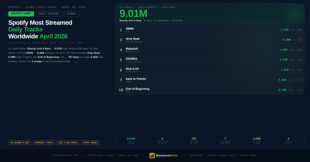Click the 5.86M streams value for Babydoll

[283, 50]
